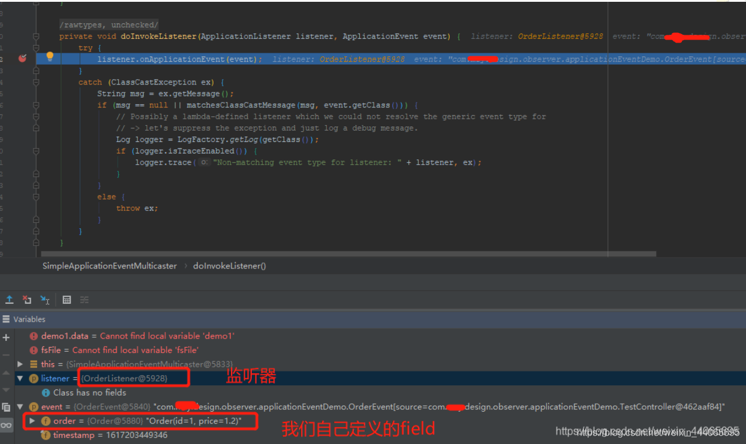746x444 pixels.
Task: Toggle show watches glasses icon
Action: click(x=6, y=425)
